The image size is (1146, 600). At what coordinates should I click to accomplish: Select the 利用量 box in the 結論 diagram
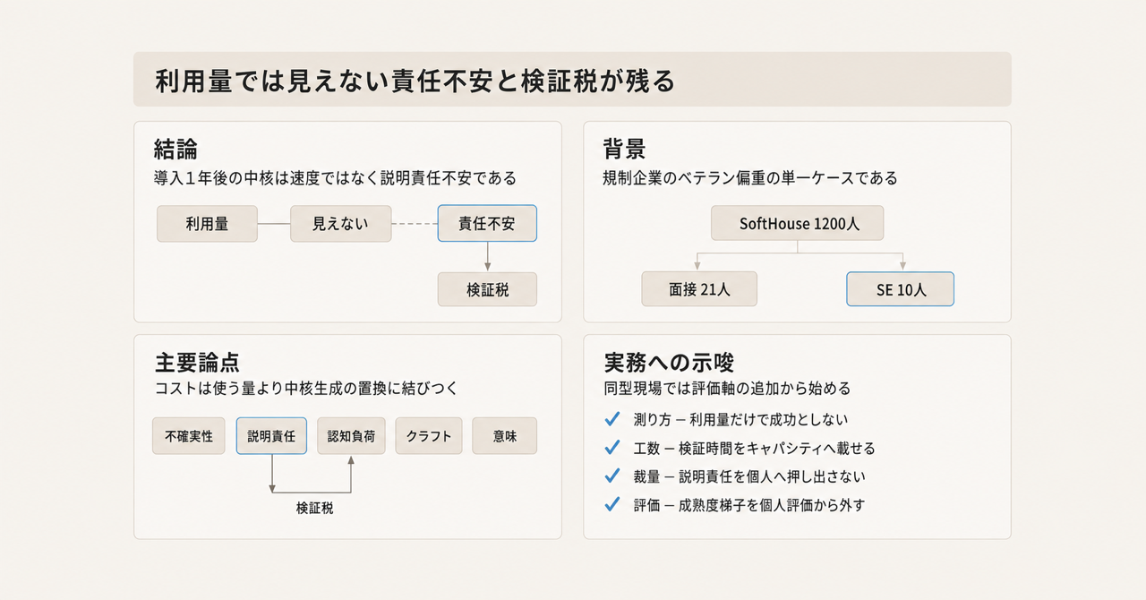click(207, 224)
